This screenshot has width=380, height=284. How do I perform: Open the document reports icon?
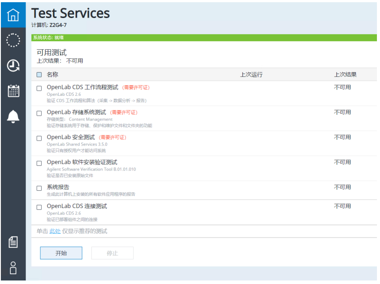coord(13,242)
